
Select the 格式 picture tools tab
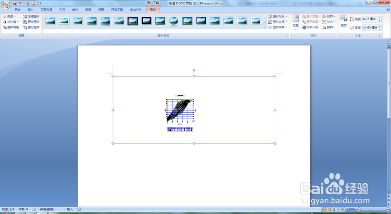coord(152,10)
